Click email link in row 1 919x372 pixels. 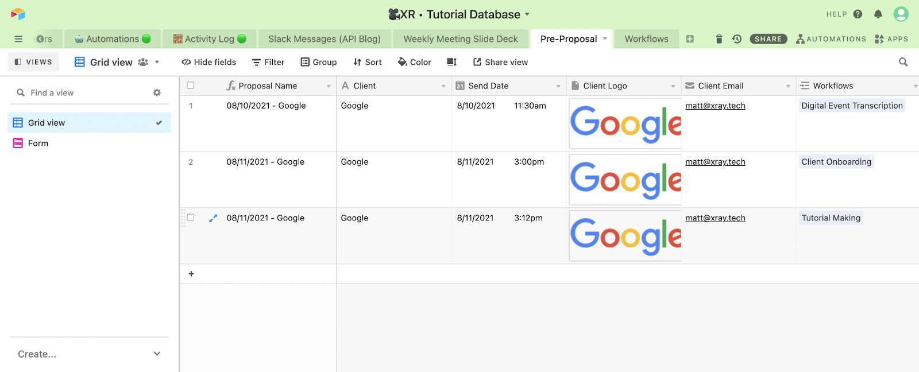pyautogui.click(x=715, y=106)
